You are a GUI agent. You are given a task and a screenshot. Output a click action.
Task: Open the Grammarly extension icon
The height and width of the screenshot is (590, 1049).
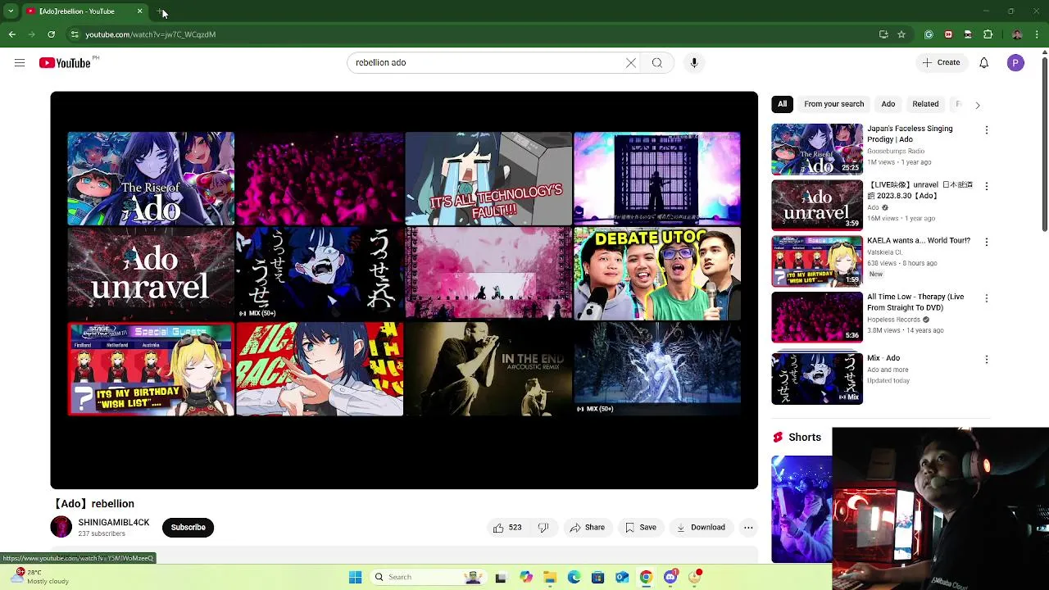click(x=929, y=34)
